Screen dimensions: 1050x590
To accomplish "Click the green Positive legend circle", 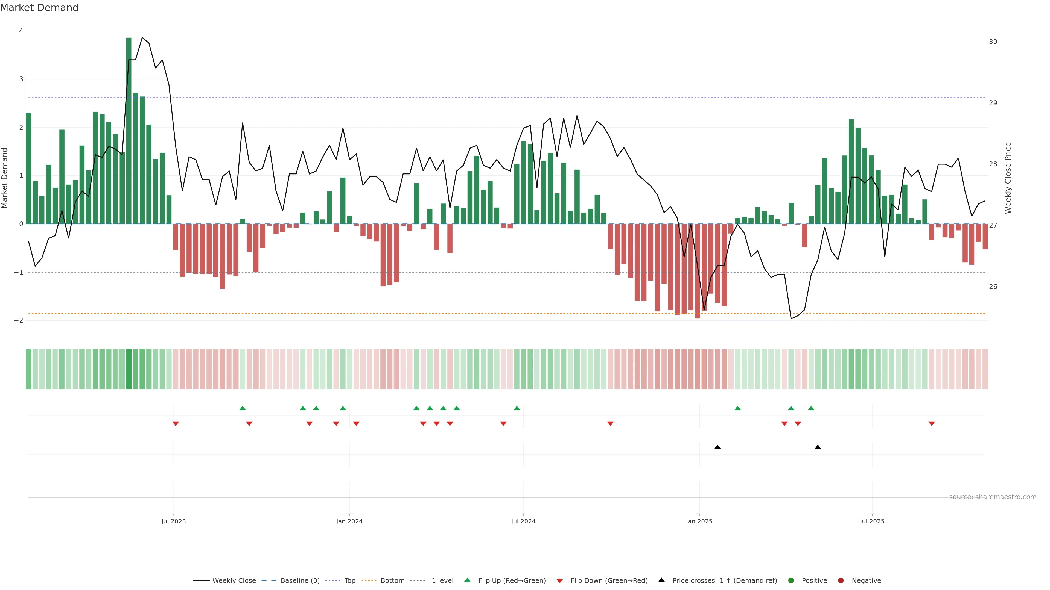I will click(791, 581).
